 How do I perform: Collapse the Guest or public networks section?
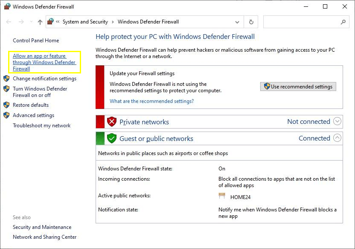(x=337, y=138)
